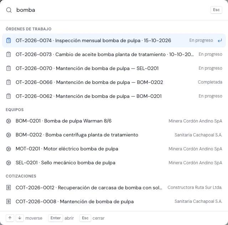The height and width of the screenshot is (225, 228).
Task: Click "Sanitaria Cachapoal S.A." on BOM-0202 row
Action: pos(198,135)
